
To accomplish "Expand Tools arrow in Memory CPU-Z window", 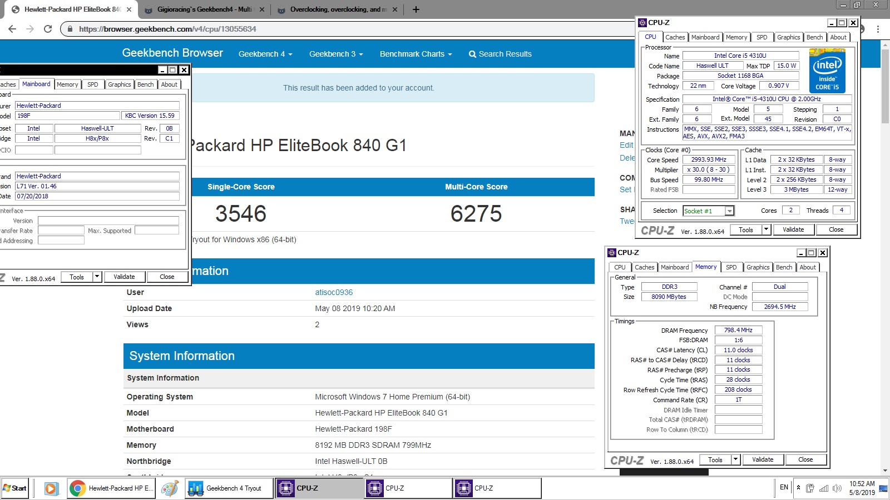I will tap(735, 459).
